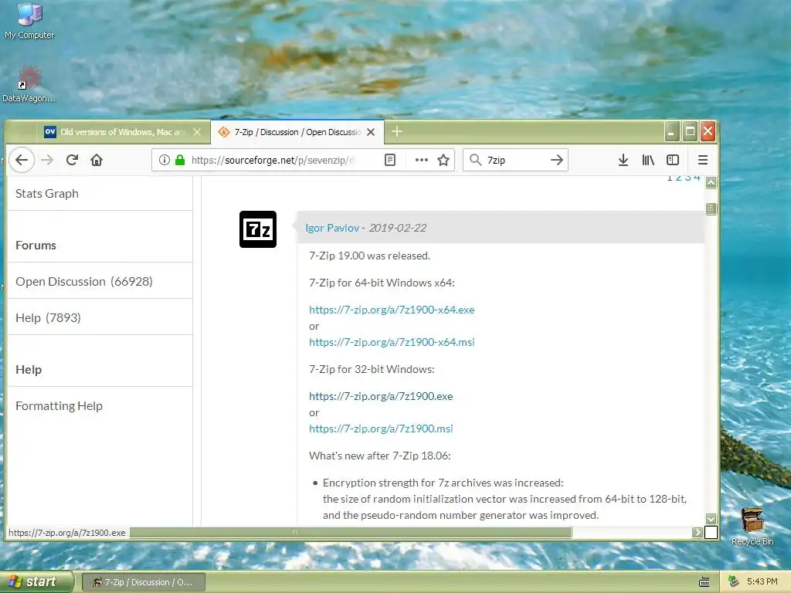
Task: Download 7z1900.exe 32-bit link
Action: click(x=381, y=396)
